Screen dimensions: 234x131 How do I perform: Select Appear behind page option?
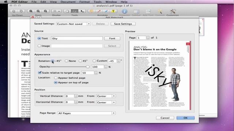pos(56,78)
